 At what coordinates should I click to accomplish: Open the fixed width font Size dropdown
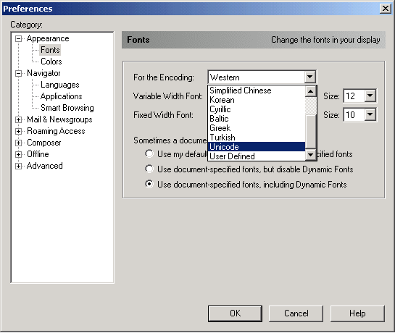click(x=370, y=114)
